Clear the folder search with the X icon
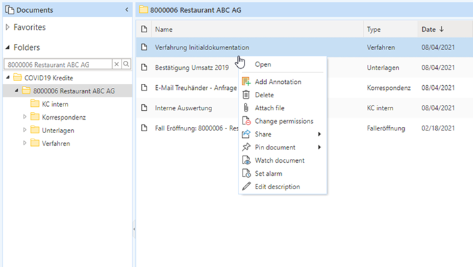This screenshot has width=473, height=267. (x=116, y=64)
